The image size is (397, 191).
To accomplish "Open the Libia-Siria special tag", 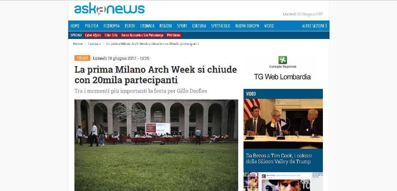I will [111, 35].
